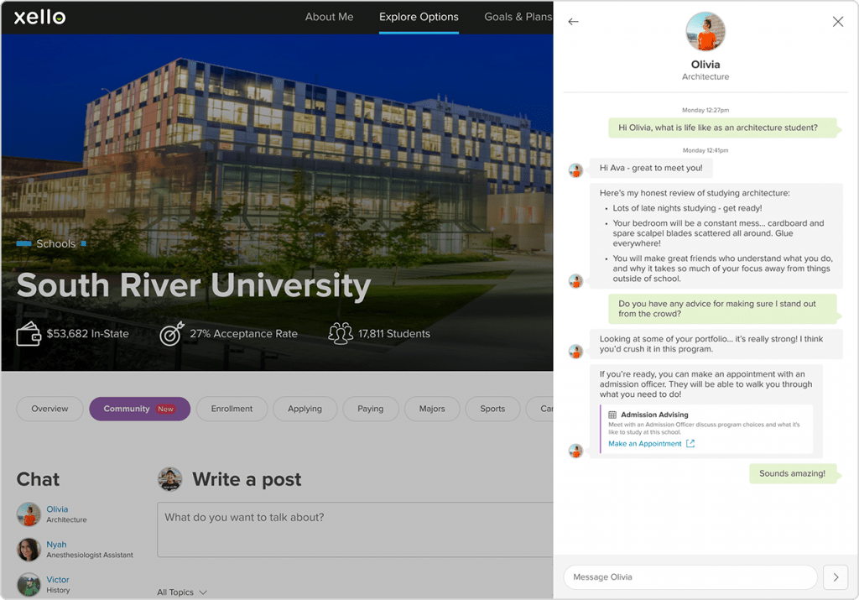Screen dimensions: 859x600
Task: Open Nyah's profile link
Action: 56,544
